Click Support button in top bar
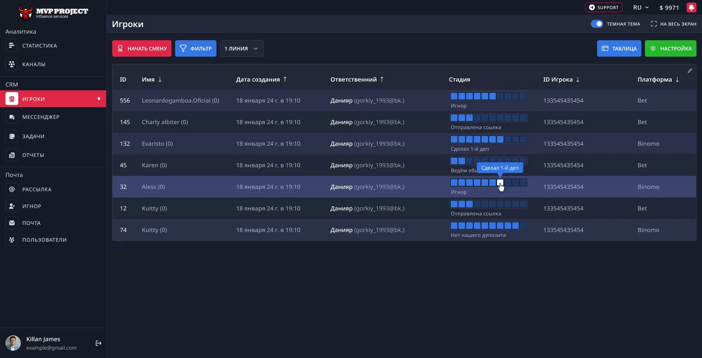 coord(603,8)
